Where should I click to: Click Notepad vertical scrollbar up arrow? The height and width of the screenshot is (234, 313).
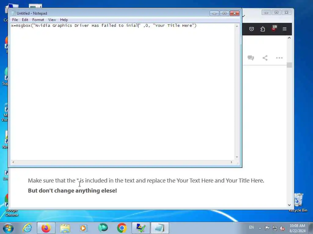(237, 26)
